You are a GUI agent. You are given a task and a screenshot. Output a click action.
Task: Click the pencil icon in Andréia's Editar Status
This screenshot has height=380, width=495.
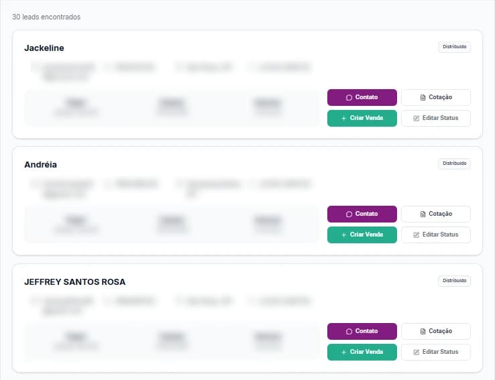[x=417, y=235]
